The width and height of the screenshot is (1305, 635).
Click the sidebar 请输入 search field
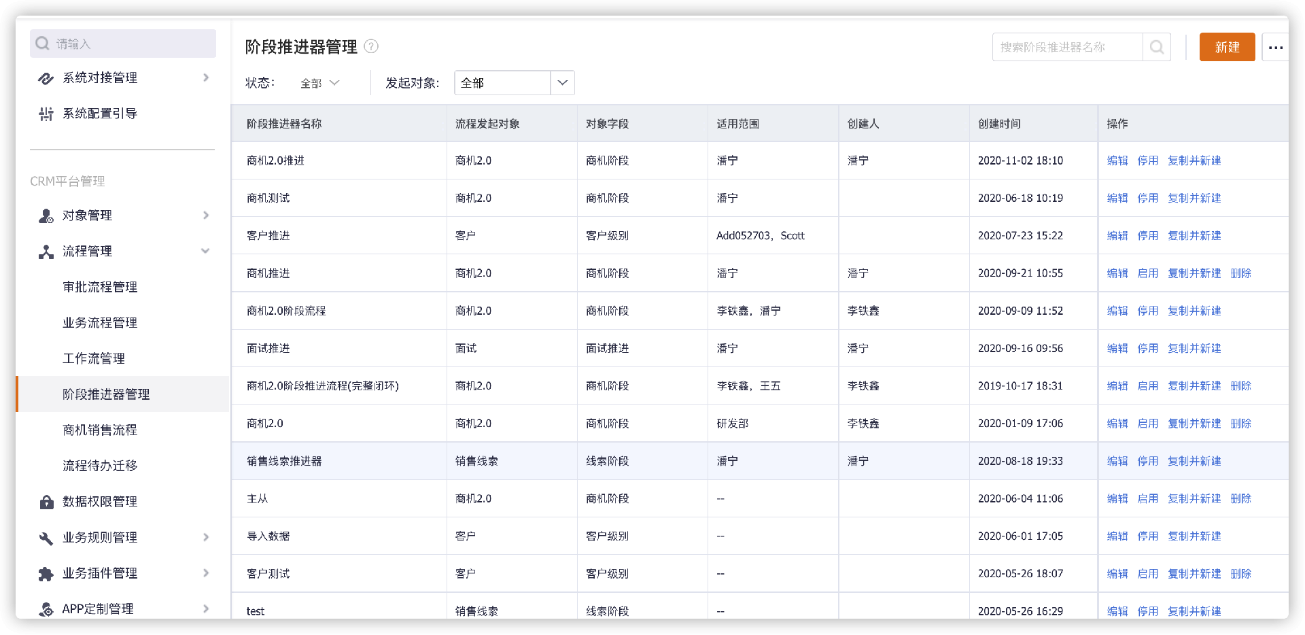[x=122, y=44]
